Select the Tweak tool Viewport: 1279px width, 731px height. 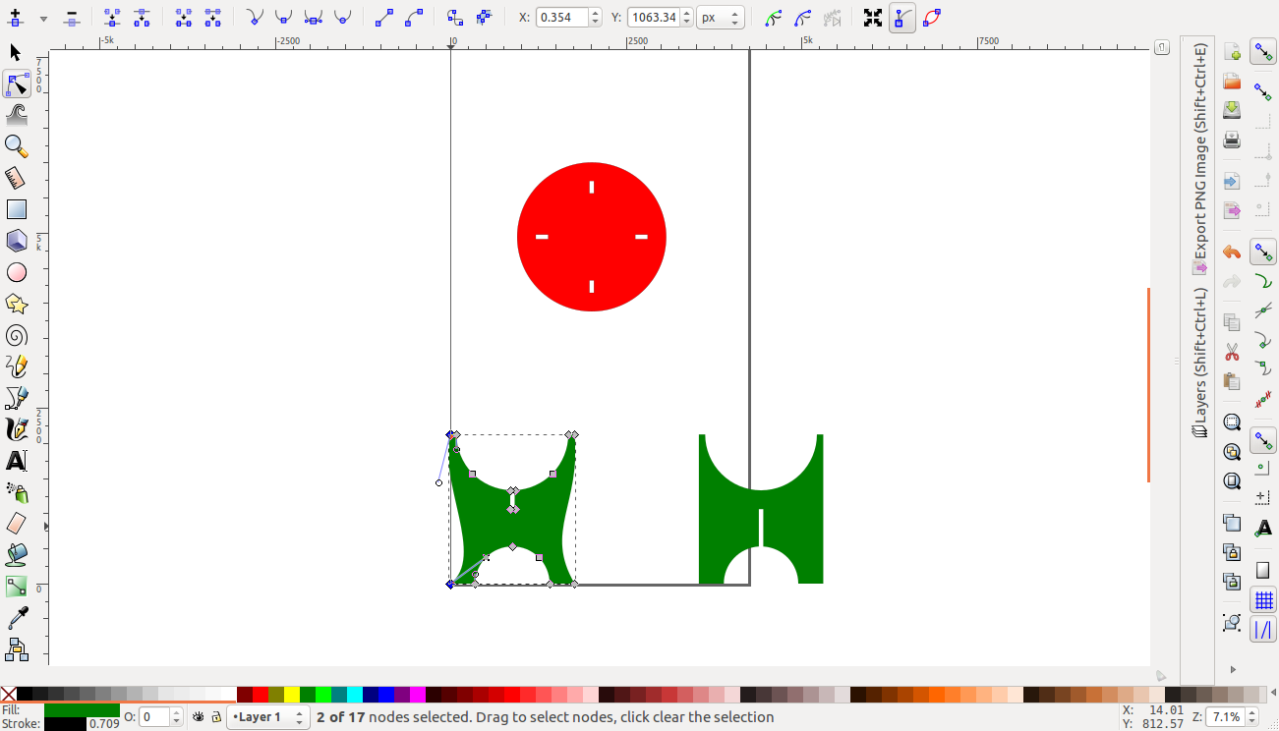point(16,115)
